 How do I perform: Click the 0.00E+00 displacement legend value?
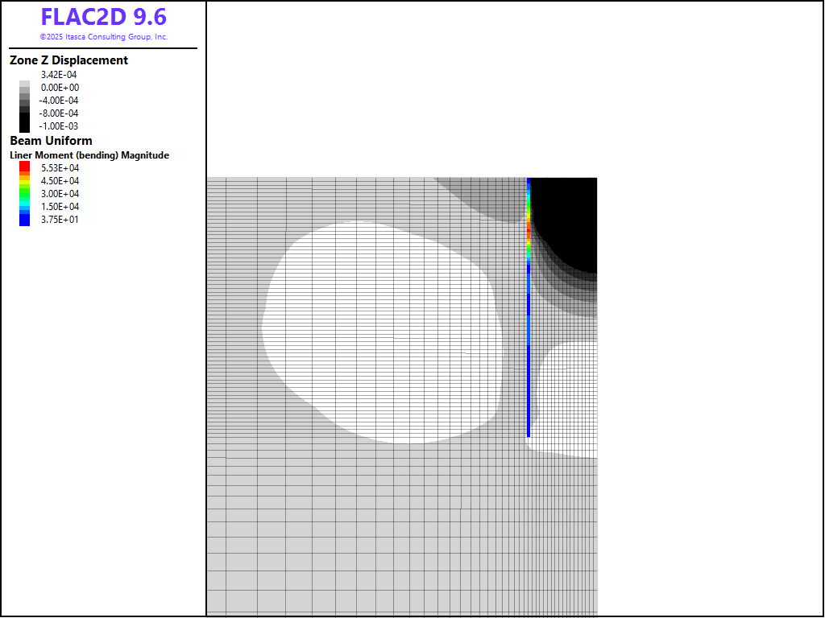pos(60,88)
